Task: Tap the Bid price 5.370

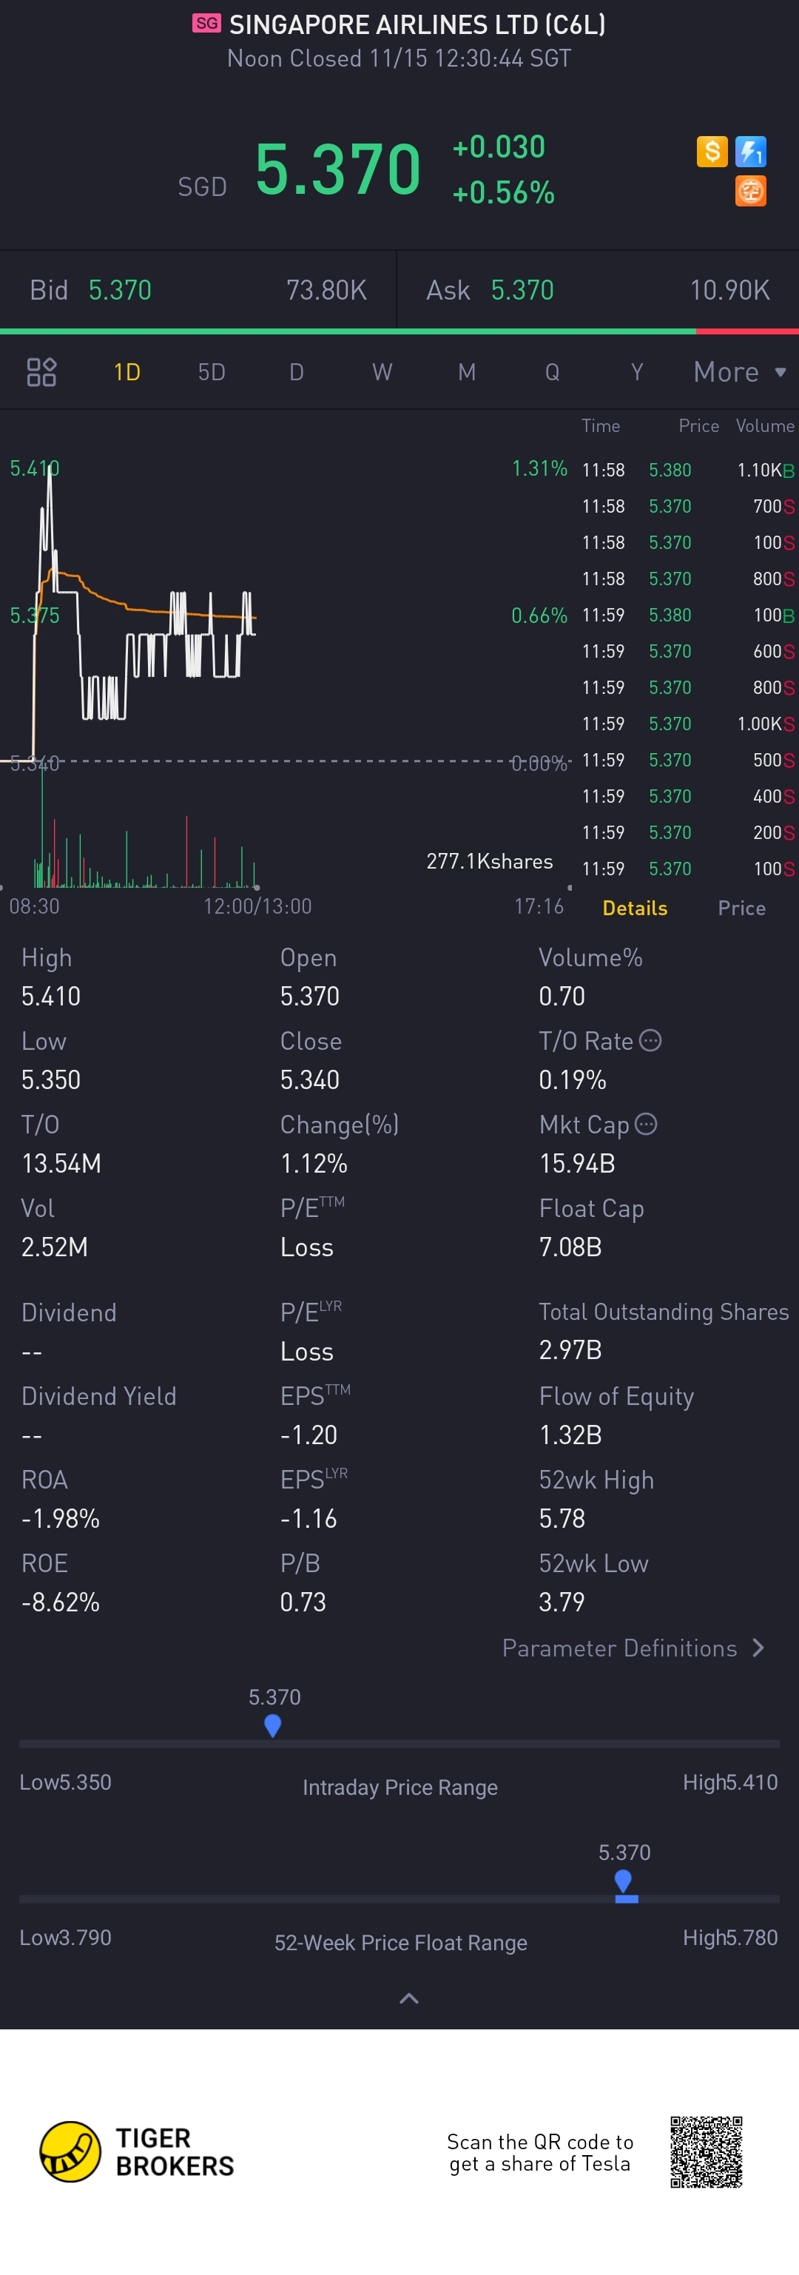Action: [x=120, y=290]
